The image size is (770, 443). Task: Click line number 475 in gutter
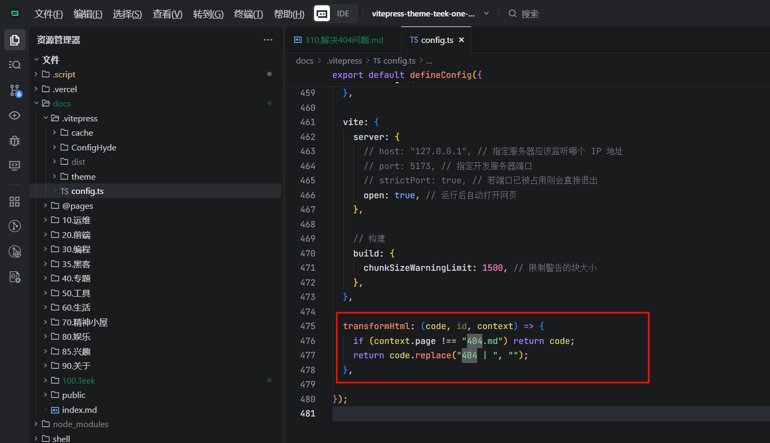pos(308,326)
